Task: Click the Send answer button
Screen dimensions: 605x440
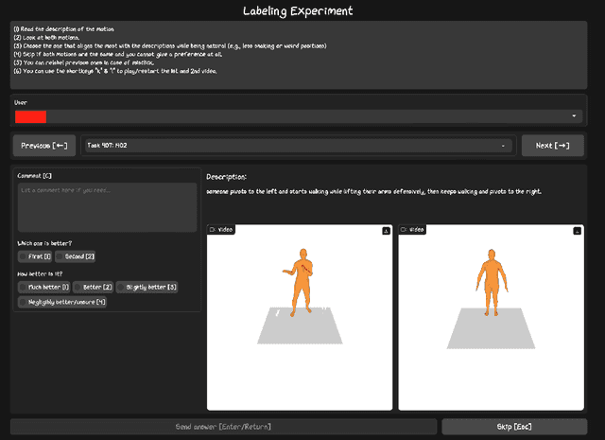Action: click(224, 427)
